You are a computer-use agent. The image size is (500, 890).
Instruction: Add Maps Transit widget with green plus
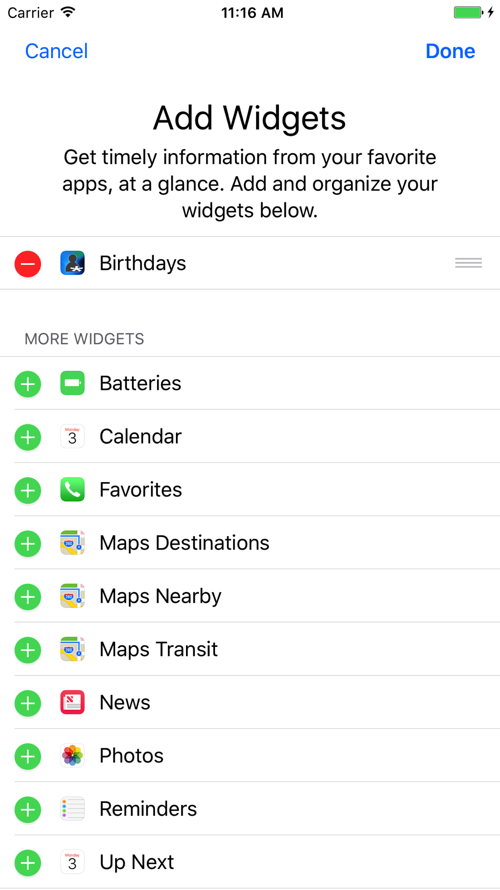28,650
